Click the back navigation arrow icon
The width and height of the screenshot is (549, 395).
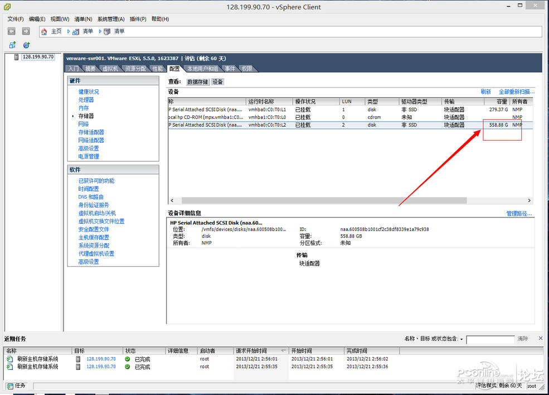point(12,31)
